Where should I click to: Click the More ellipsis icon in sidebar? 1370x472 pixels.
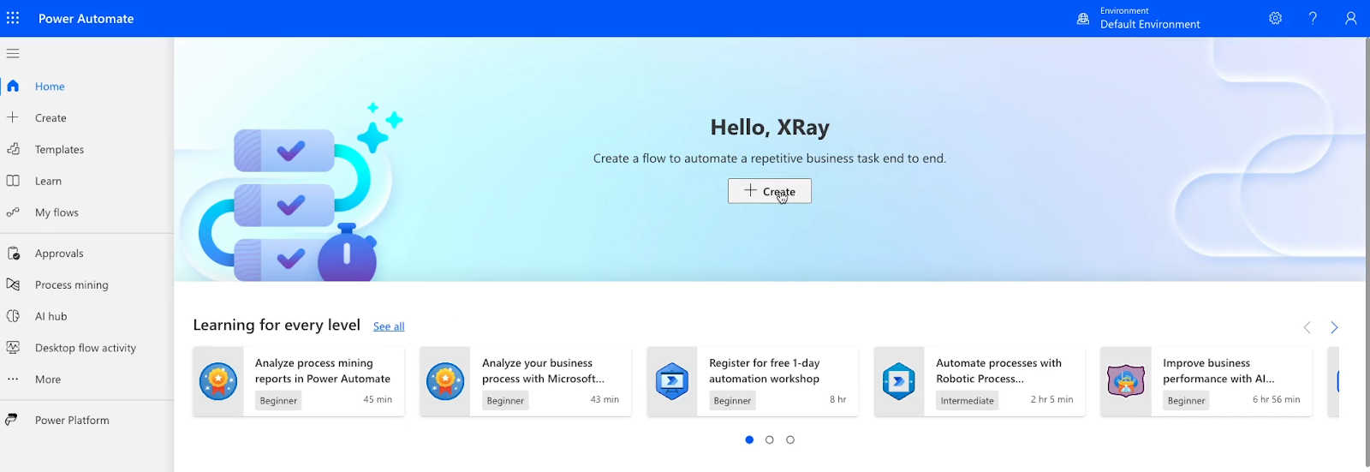click(x=13, y=379)
